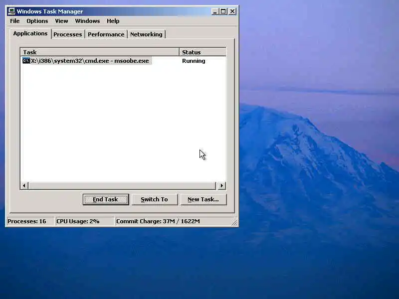Maximize the Windows Task Manager window
The height and width of the screenshot is (299, 399).
[223, 11]
